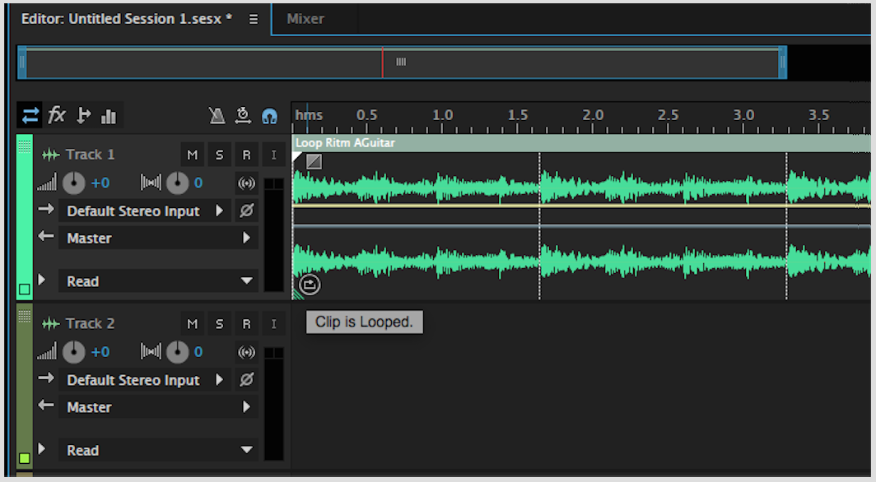Click Track 1 volume value +0
Screen dimensions: 876x482
coord(100,183)
